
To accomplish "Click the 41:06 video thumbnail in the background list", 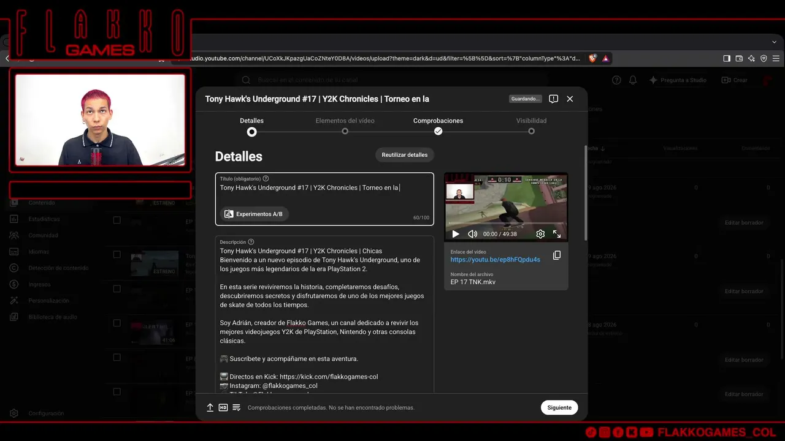I will (x=155, y=331).
